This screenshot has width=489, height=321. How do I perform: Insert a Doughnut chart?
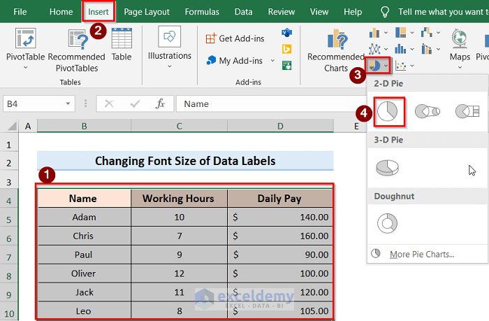coord(386,223)
